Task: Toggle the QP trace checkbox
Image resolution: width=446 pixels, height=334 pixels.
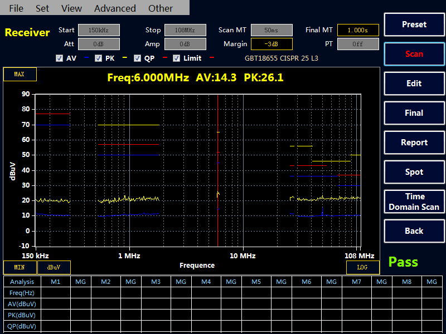Action: coord(137,58)
